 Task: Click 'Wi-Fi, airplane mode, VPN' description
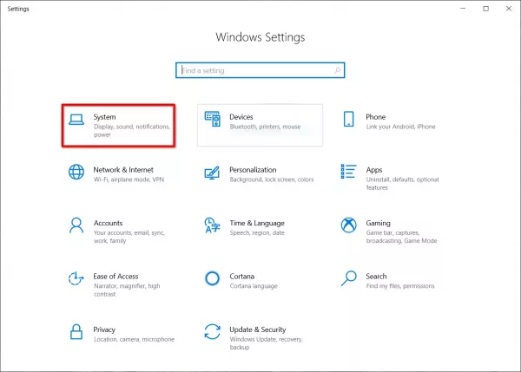pyautogui.click(x=129, y=179)
